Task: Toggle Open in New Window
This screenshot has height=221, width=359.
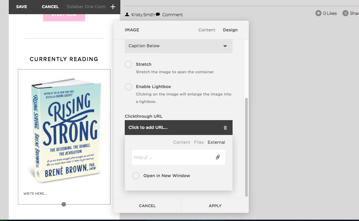Action: pyautogui.click(x=136, y=176)
